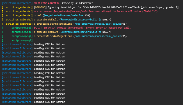This screenshot has height=105, width=183.
Task: Open the cyan main.lua path in the 'ref' line
Action: (64, 15)
